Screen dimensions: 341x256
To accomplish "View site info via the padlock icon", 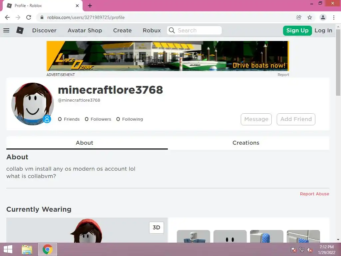I will (42, 17).
